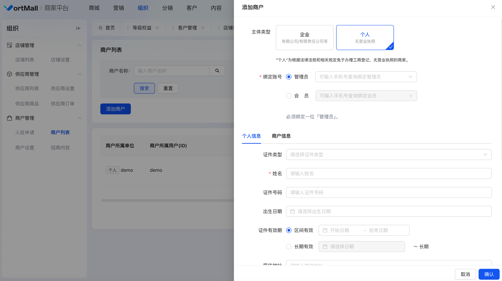Click the home icon on 首页 tab
502x281 pixels.
click(x=100, y=28)
